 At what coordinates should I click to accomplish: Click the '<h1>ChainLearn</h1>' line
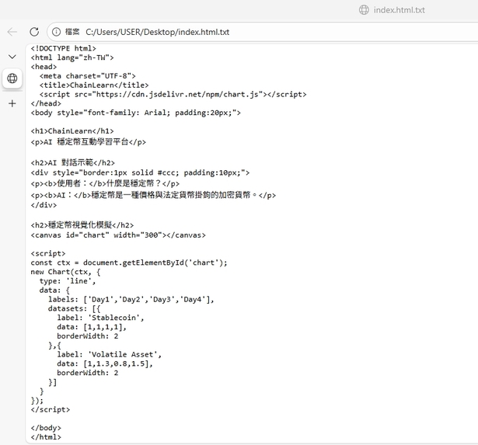(x=72, y=131)
